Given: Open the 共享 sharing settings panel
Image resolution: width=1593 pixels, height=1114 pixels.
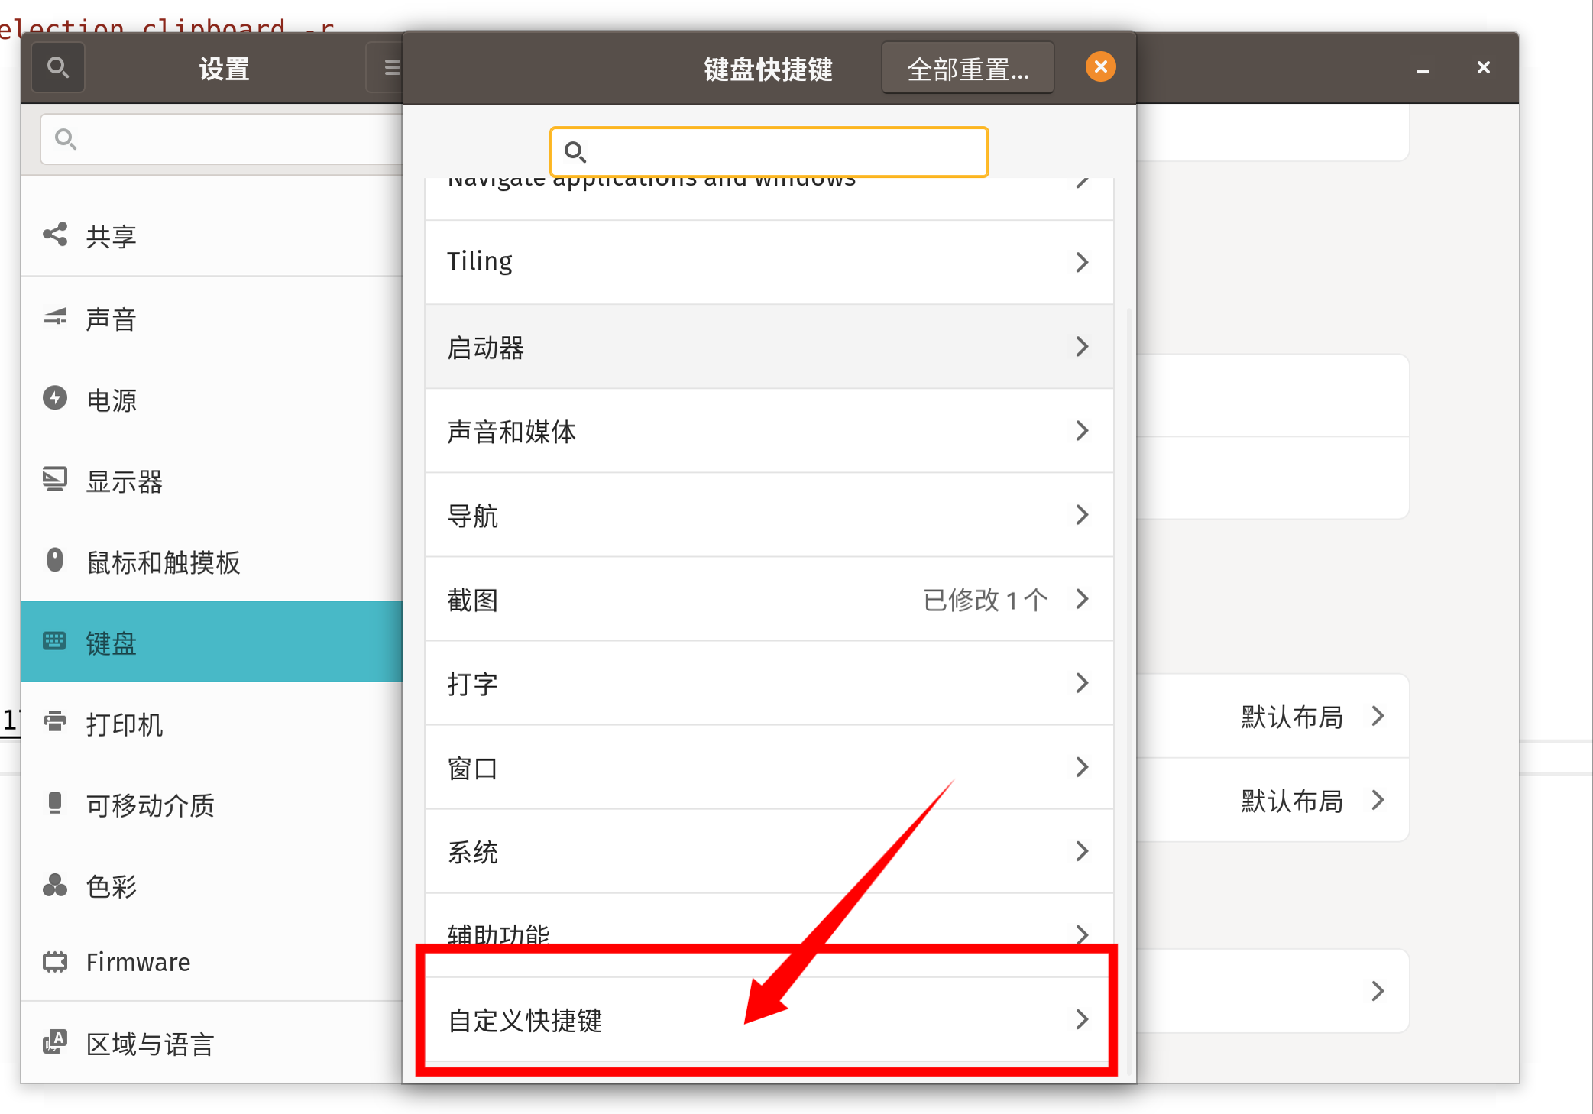Looking at the screenshot, I should (x=212, y=236).
